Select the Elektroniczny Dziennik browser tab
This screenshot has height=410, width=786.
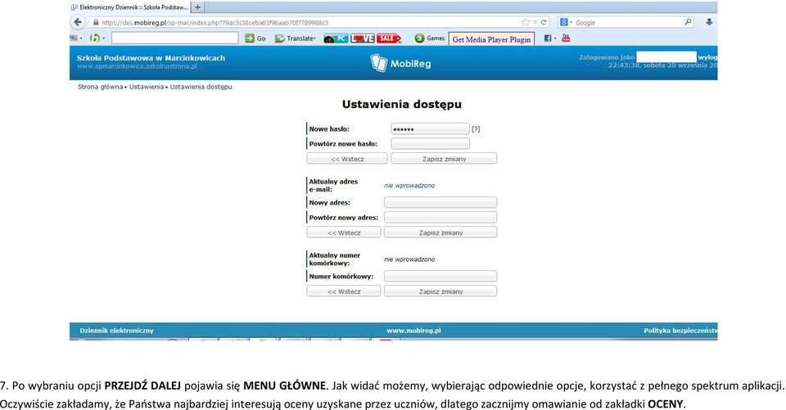[x=130, y=7]
